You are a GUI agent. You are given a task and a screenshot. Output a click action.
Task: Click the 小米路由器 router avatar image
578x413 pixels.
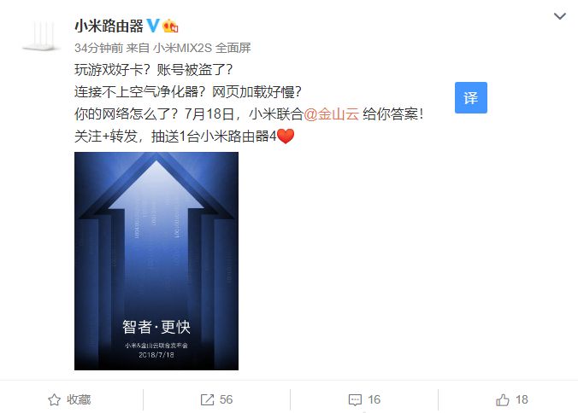tap(41, 36)
